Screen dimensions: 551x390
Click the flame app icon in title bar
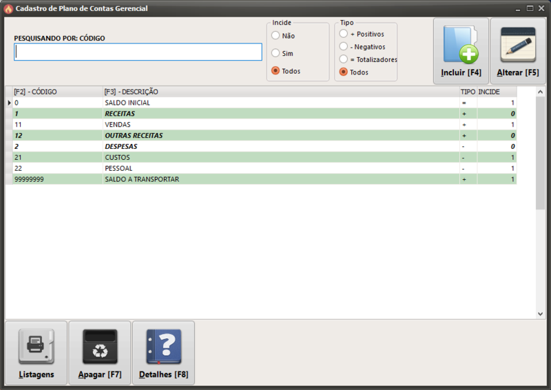[x=8, y=9]
